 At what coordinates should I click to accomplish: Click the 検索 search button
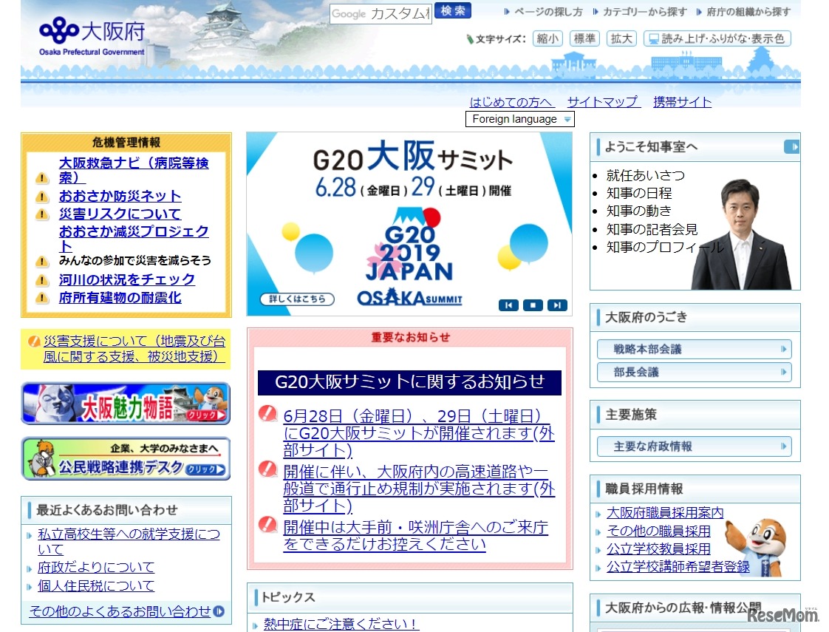[x=453, y=10]
